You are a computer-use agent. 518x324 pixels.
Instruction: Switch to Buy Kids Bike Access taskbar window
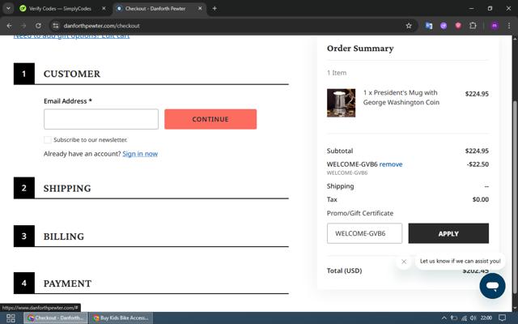[x=121, y=318]
